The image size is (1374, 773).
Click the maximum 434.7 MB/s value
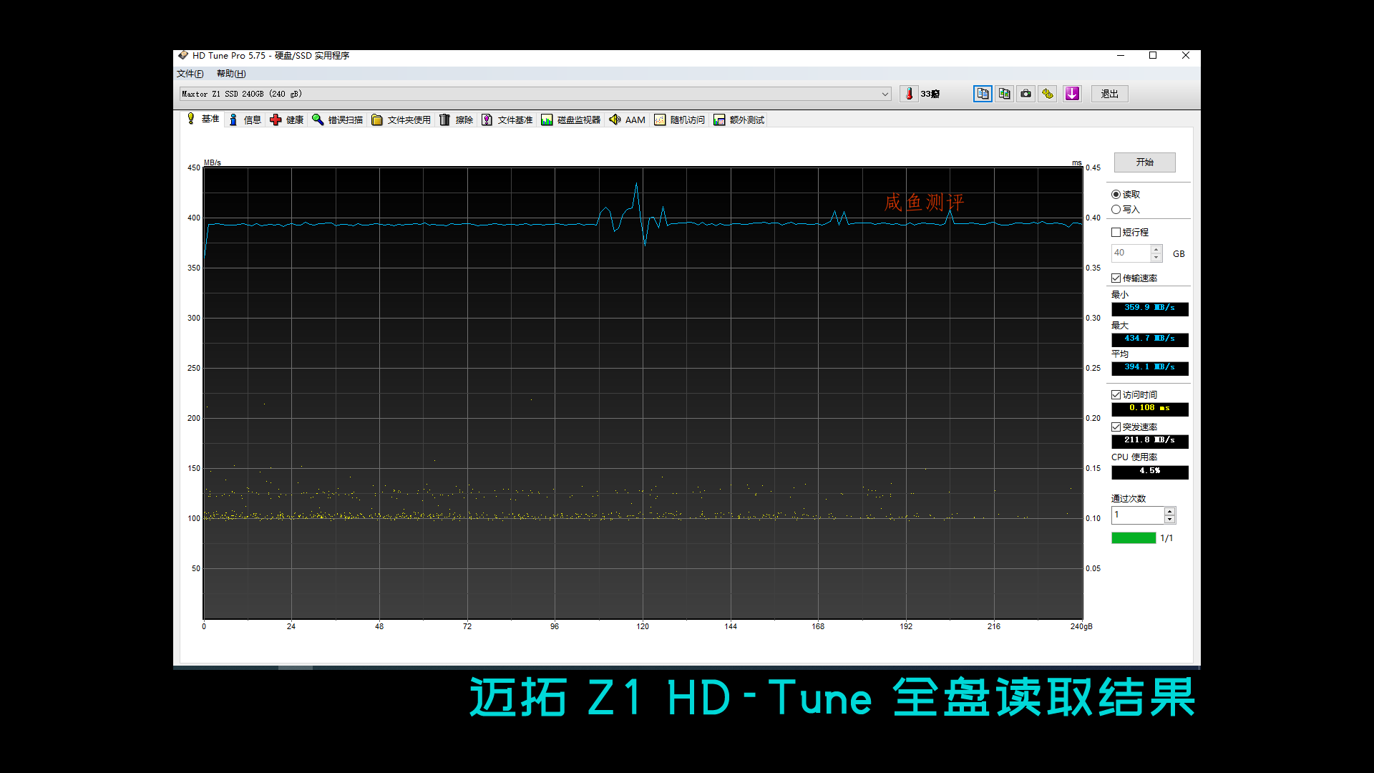(1150, 339)
